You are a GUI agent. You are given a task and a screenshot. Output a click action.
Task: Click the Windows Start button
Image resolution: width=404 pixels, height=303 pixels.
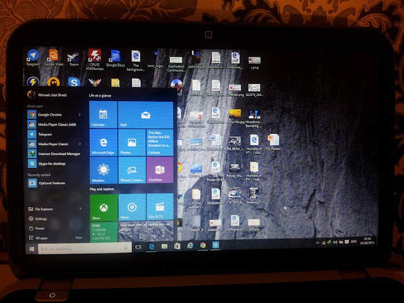point(32,249)
